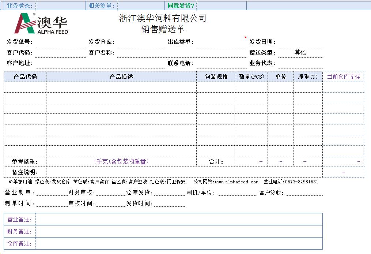Change the 赠送类型 value showing 其他

[x=300, y=52]
